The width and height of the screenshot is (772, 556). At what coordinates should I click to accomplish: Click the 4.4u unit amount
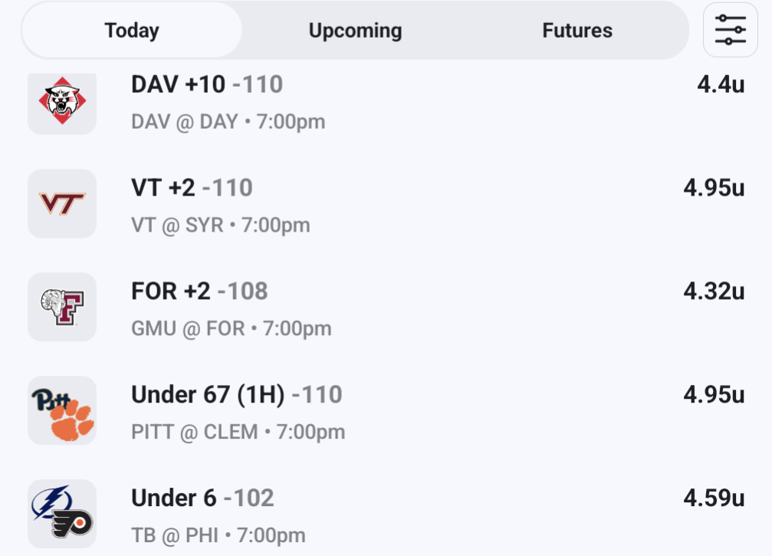coord(721,84)
